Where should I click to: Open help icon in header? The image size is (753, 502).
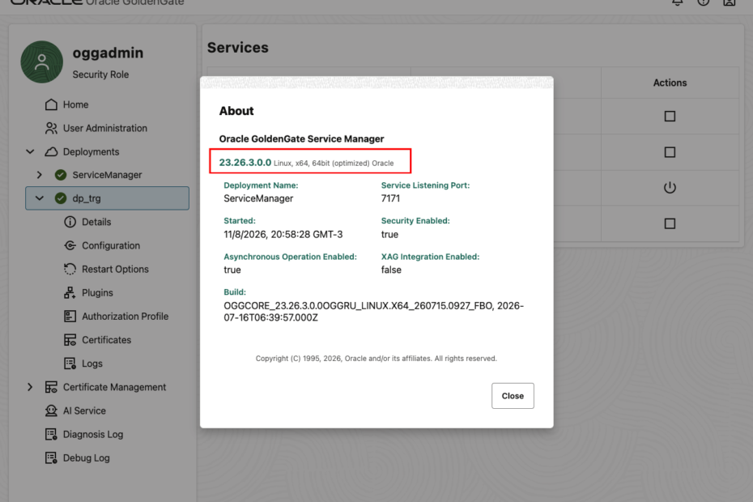pyautogui.click(x=703, y=2)
